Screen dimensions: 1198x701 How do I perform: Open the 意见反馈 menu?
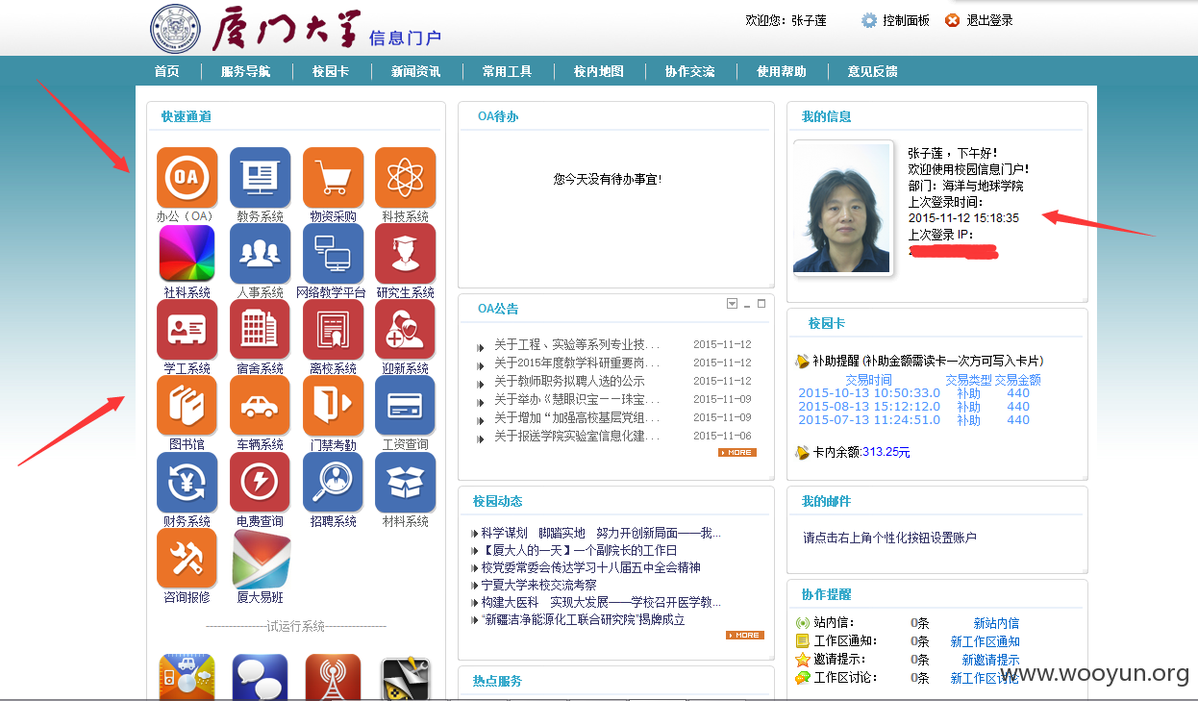[x=872, y=71]
